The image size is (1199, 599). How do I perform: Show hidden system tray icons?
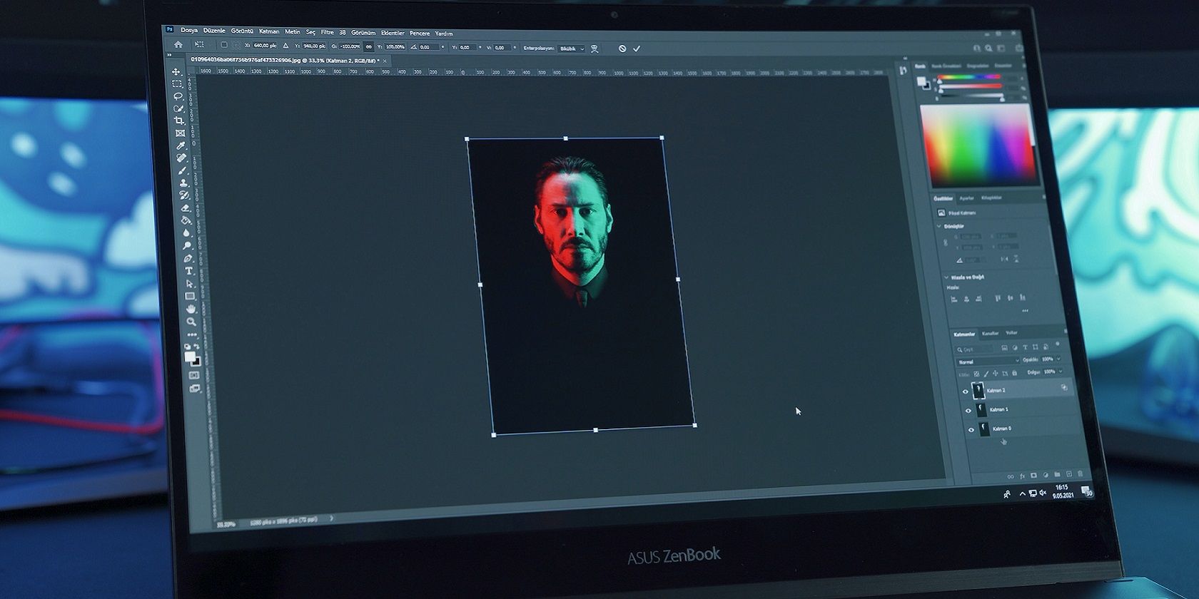pyautogui.click(x=1022, y=493)
